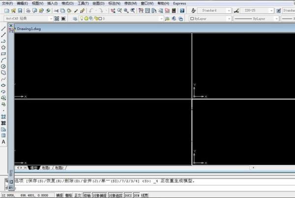Open the 视图(V) menu
295x198 pixels.
[37, 3]
